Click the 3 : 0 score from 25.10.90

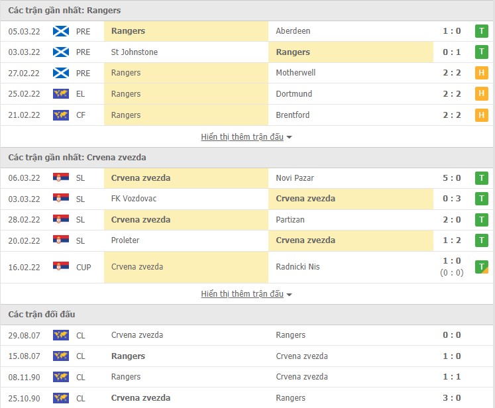[x=451, y=398]
